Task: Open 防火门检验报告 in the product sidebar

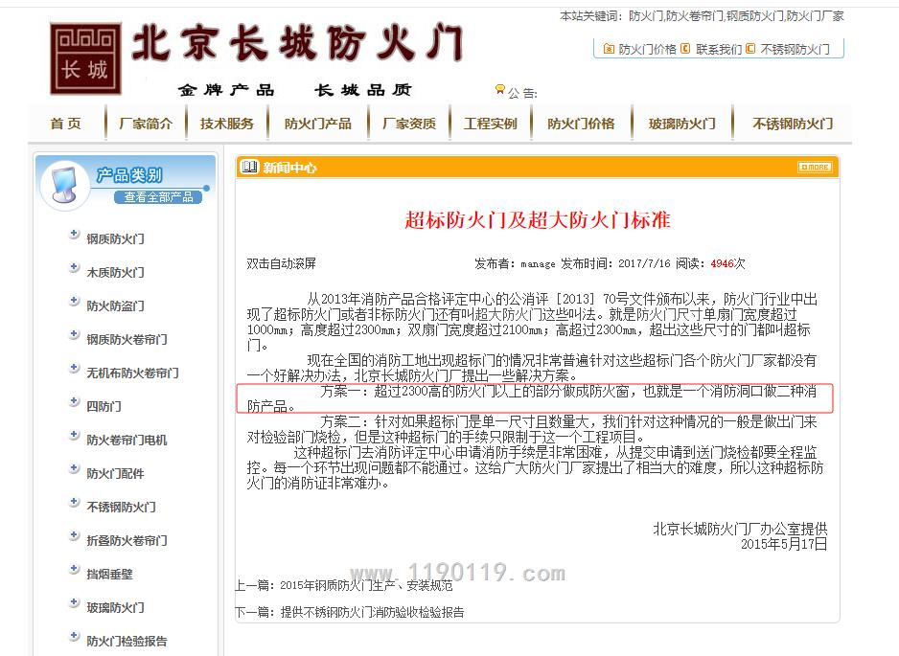Action: [127, 641]
